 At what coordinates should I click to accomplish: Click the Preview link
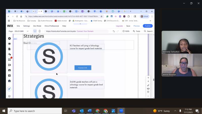pos(137,26)
